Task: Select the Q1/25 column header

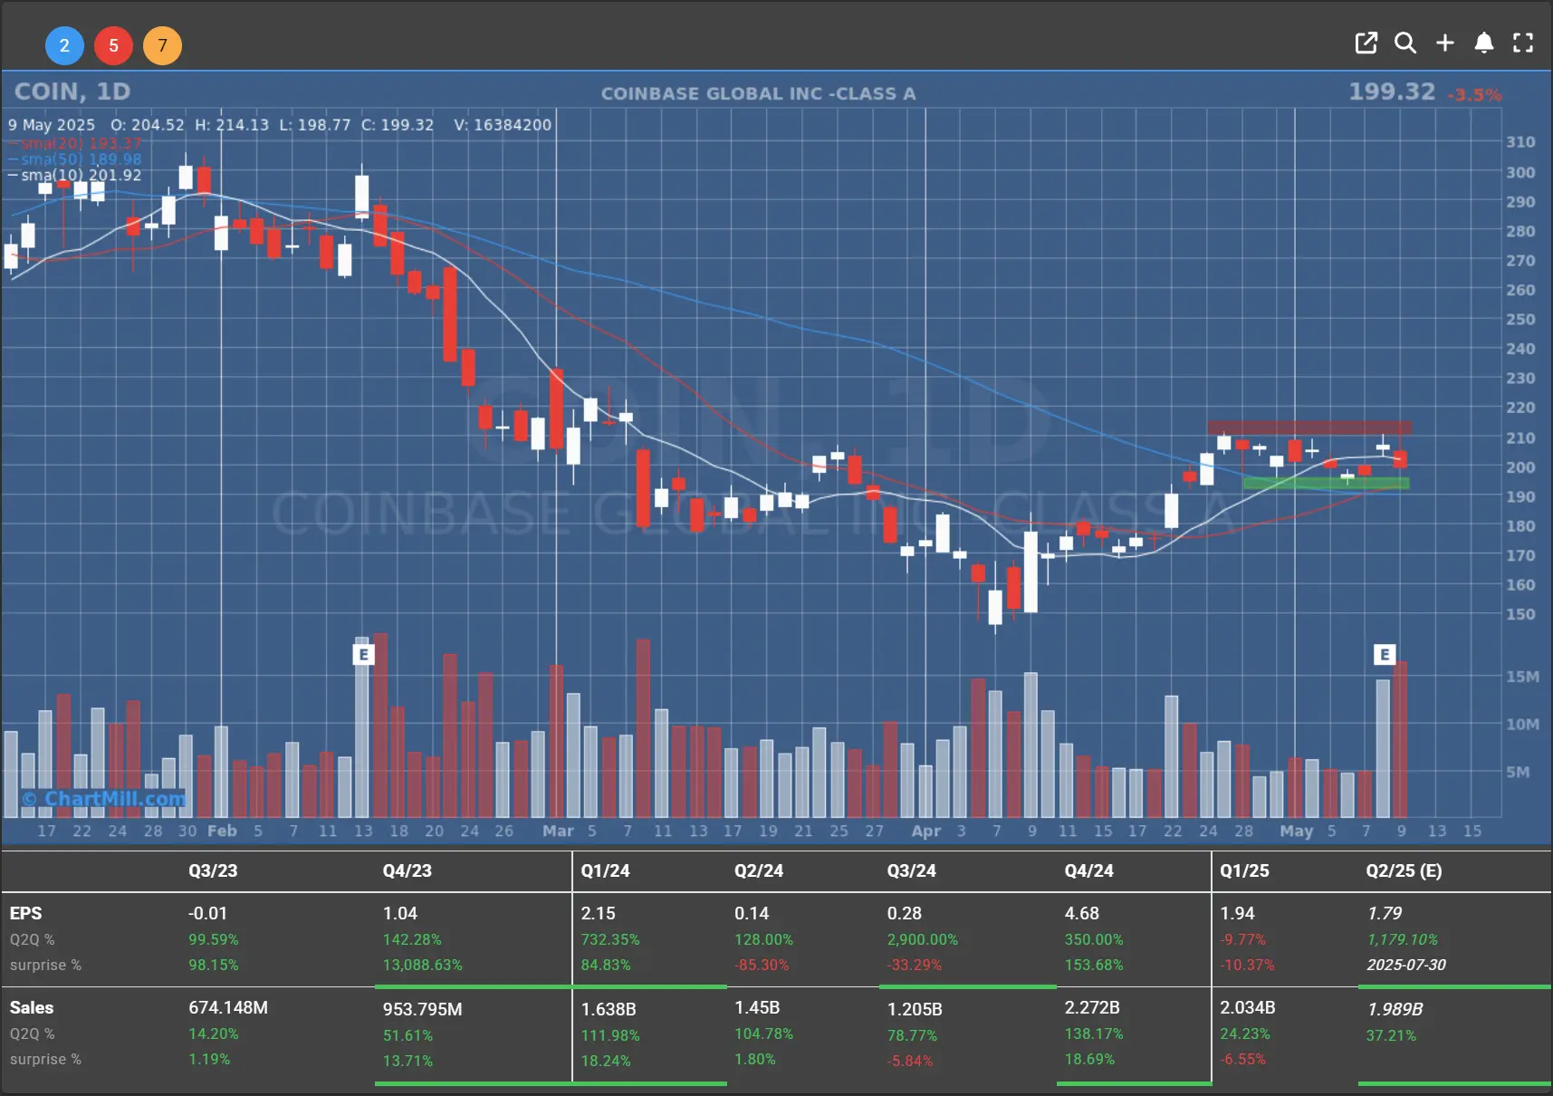Action: pyautogui.click(x=1244, y=870)
